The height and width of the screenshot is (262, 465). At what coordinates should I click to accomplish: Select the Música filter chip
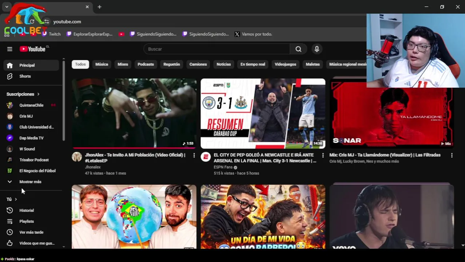[102, 64]
